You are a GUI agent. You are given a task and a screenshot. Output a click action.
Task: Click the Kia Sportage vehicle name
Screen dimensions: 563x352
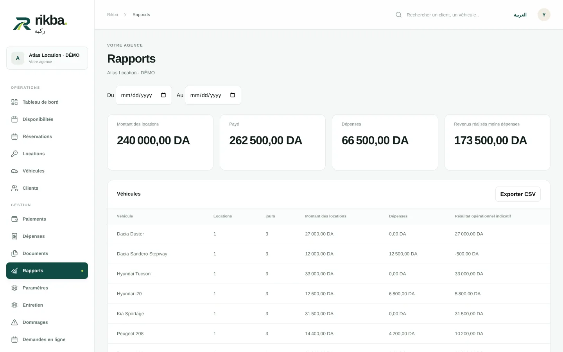[130, 314]
